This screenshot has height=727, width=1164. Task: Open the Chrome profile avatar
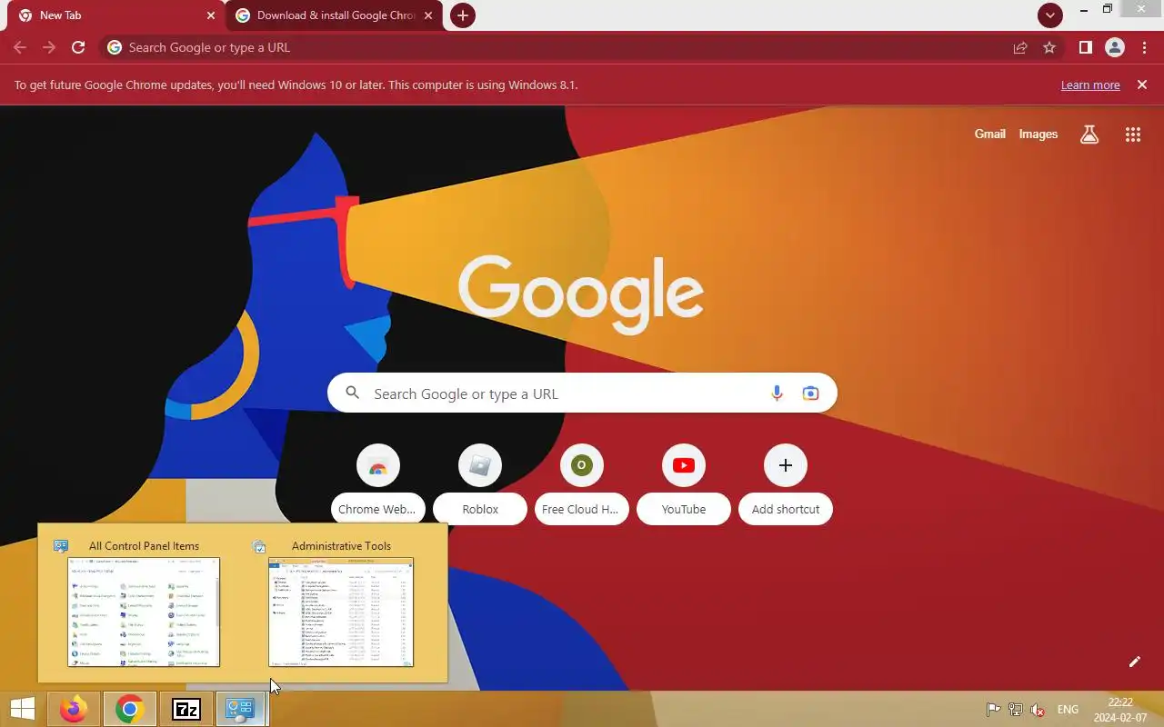[x=1114, y=47]
